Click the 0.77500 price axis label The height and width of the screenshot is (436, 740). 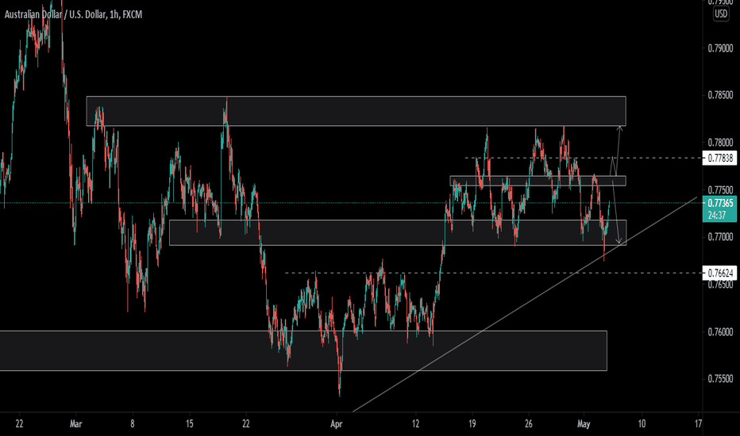coord(720,190)
